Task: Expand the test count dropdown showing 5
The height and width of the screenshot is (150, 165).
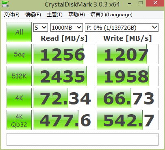Action: click(41, 28)
